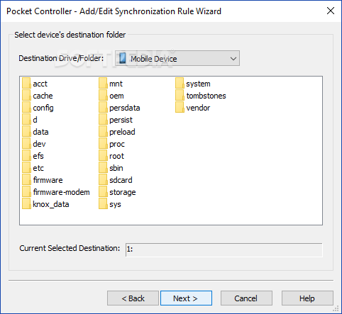Click the 'system' folder name

tap(198, 84)
